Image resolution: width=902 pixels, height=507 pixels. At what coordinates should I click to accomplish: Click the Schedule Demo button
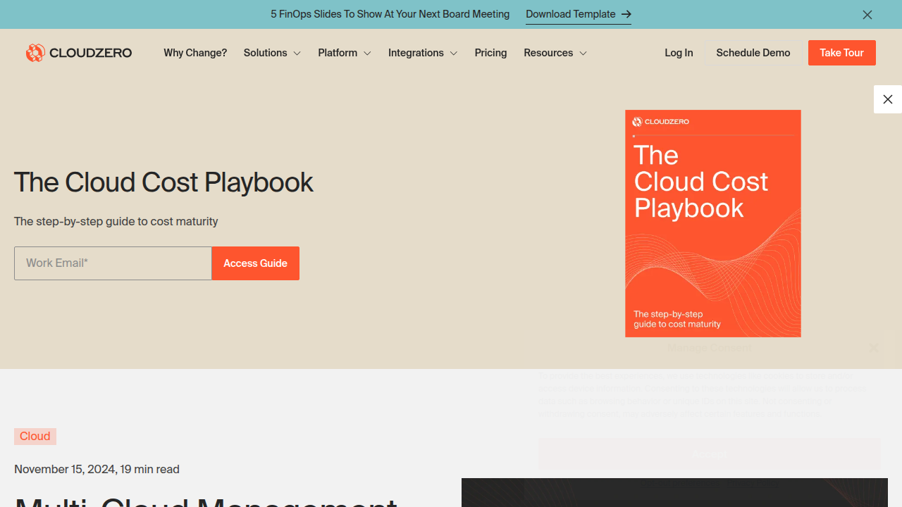point(753,53)
